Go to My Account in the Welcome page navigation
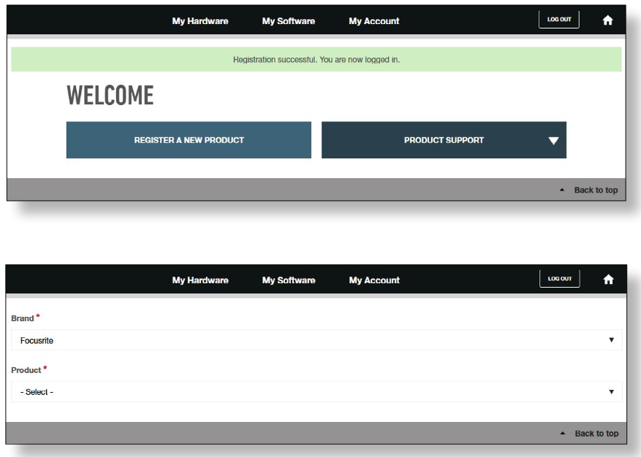 (x=373, y=21)
